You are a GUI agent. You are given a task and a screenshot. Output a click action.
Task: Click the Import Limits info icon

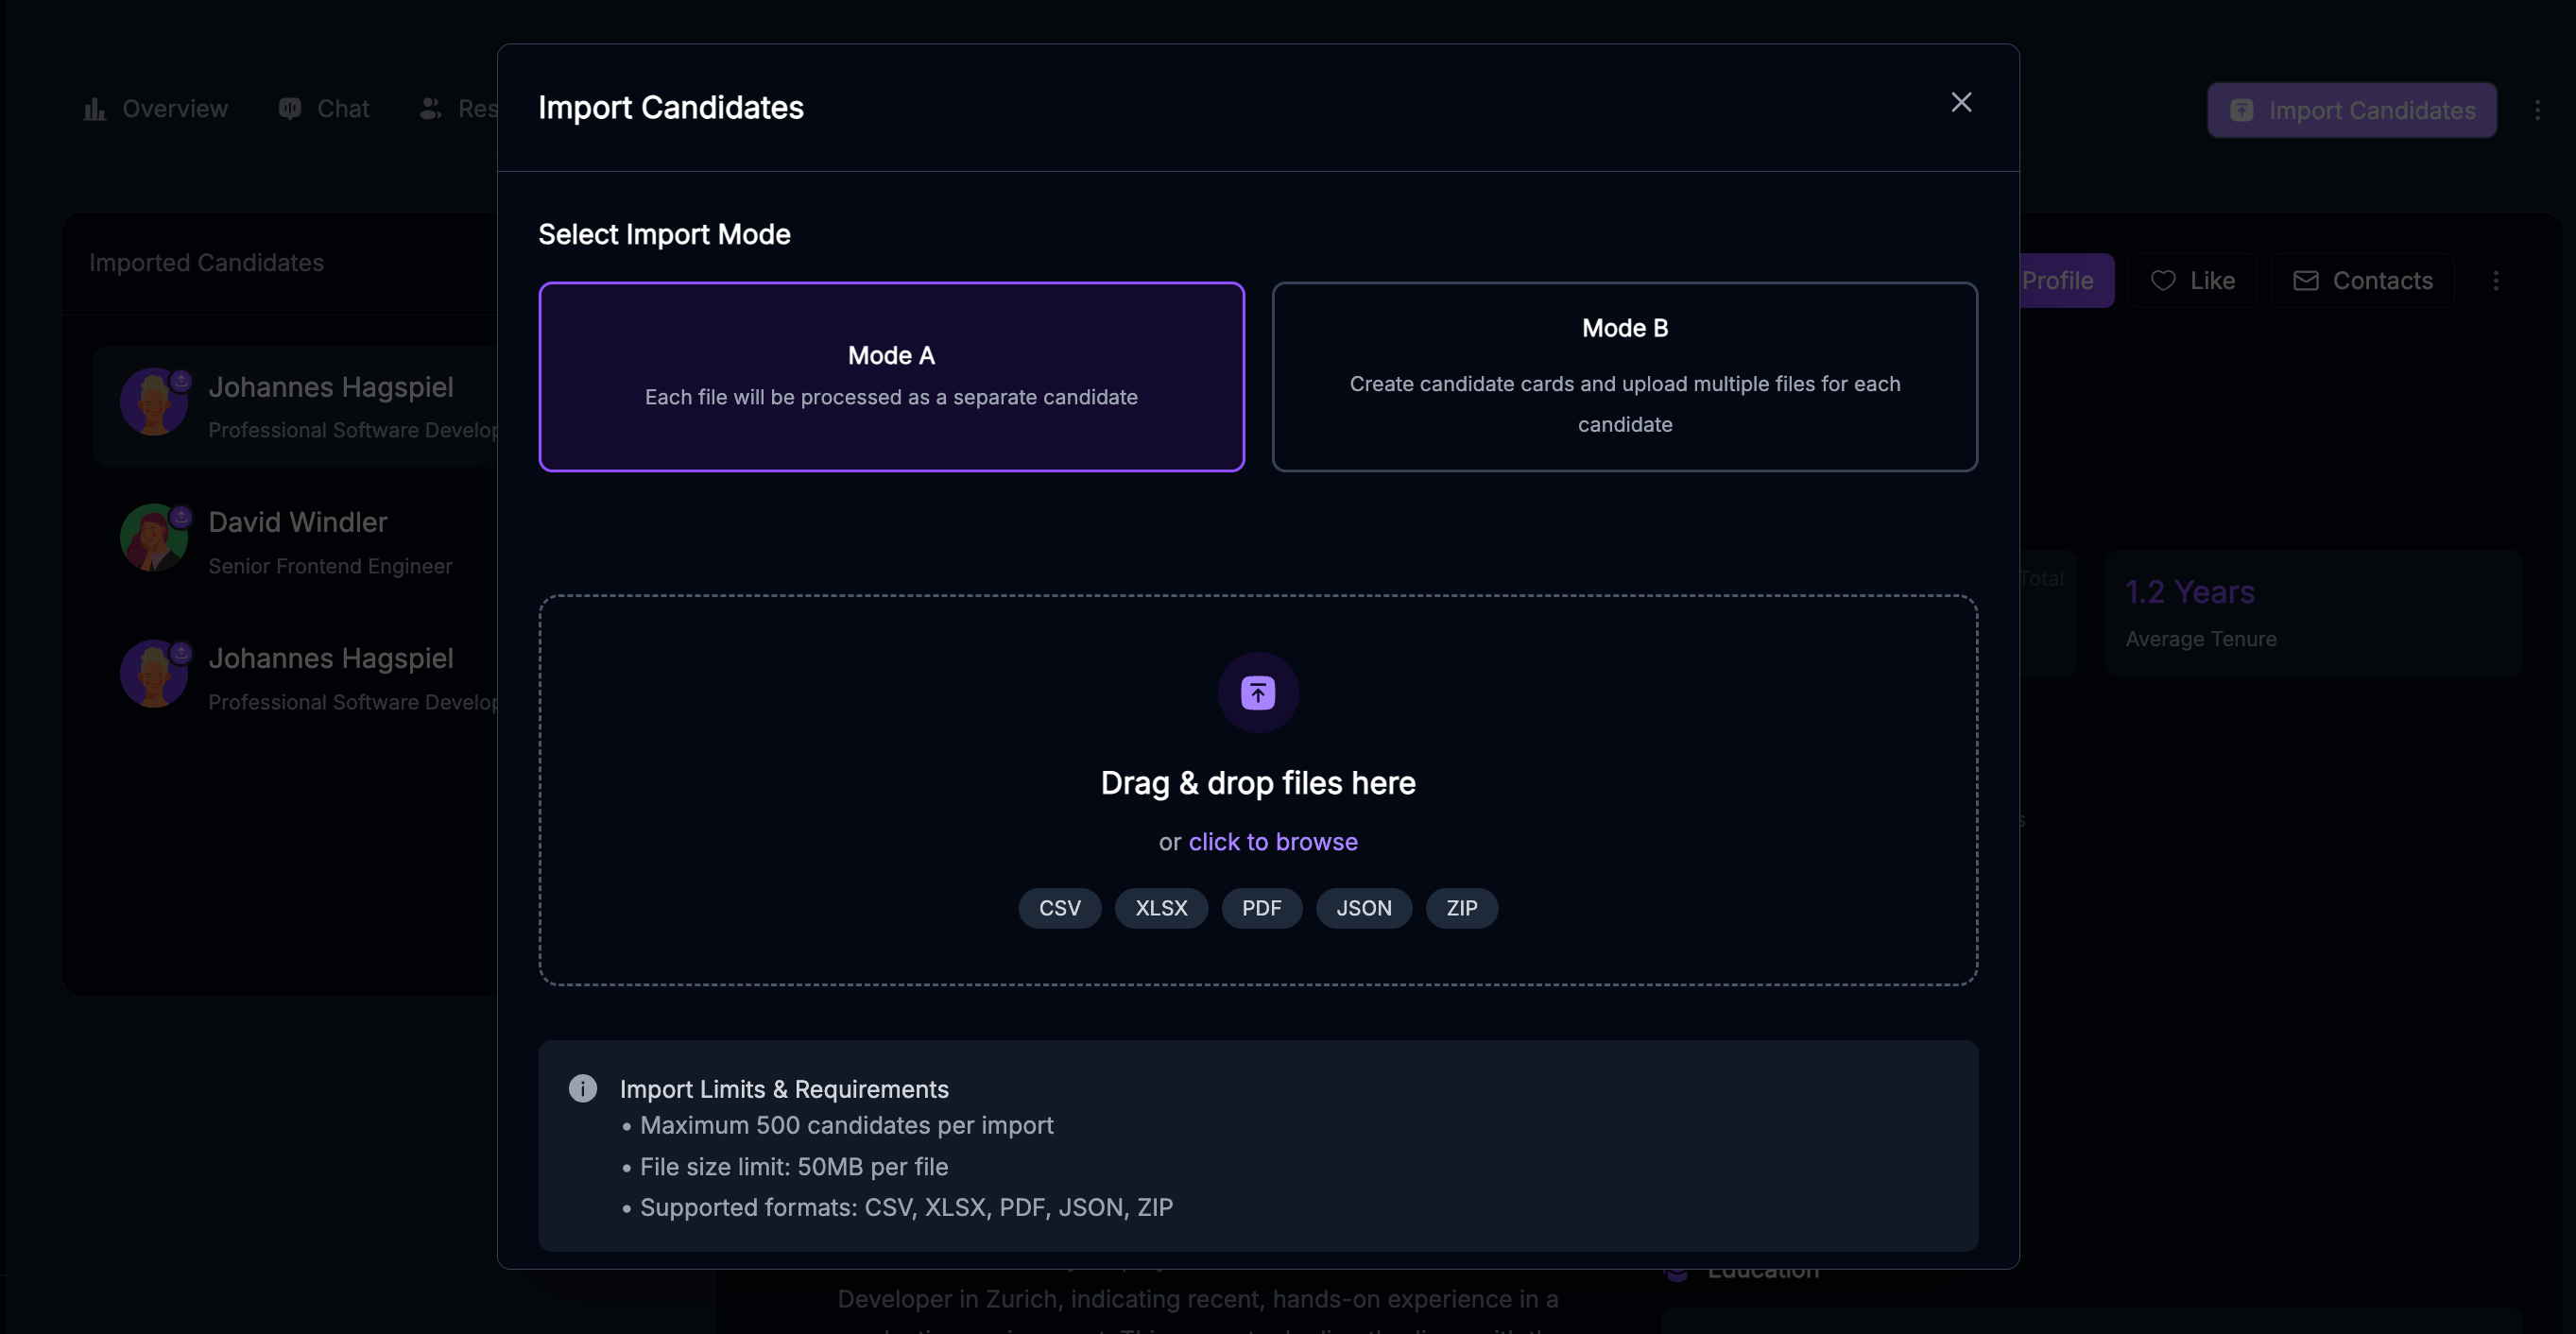click(x=583, y=1088)
